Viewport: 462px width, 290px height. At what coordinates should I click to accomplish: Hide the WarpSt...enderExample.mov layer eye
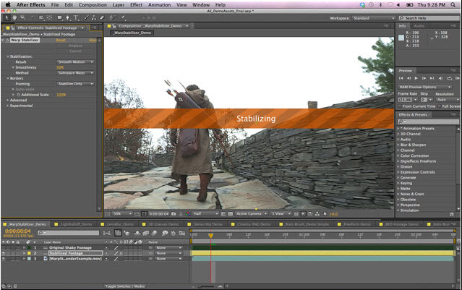[x=4, y=259]
